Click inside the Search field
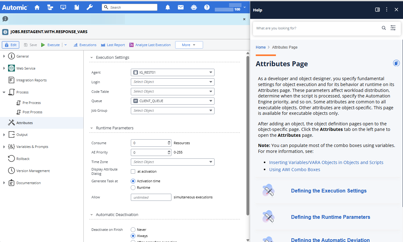Screen dimensions: 403x242 (130, 7)
